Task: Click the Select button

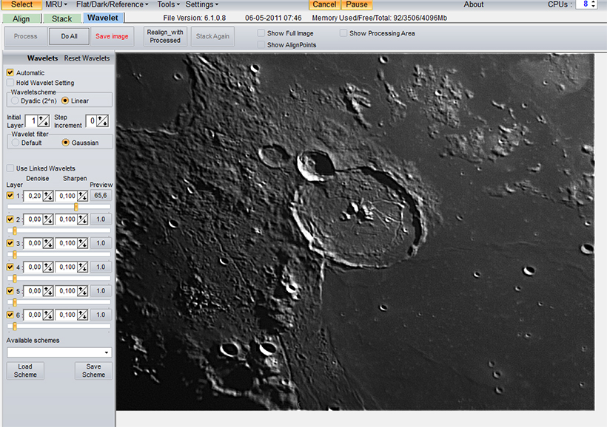Action: click(x=21, y=4)
